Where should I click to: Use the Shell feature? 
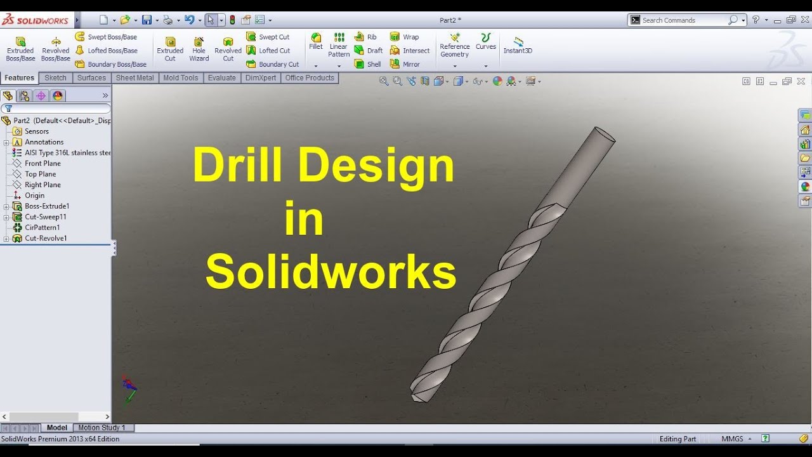[368, 64]
